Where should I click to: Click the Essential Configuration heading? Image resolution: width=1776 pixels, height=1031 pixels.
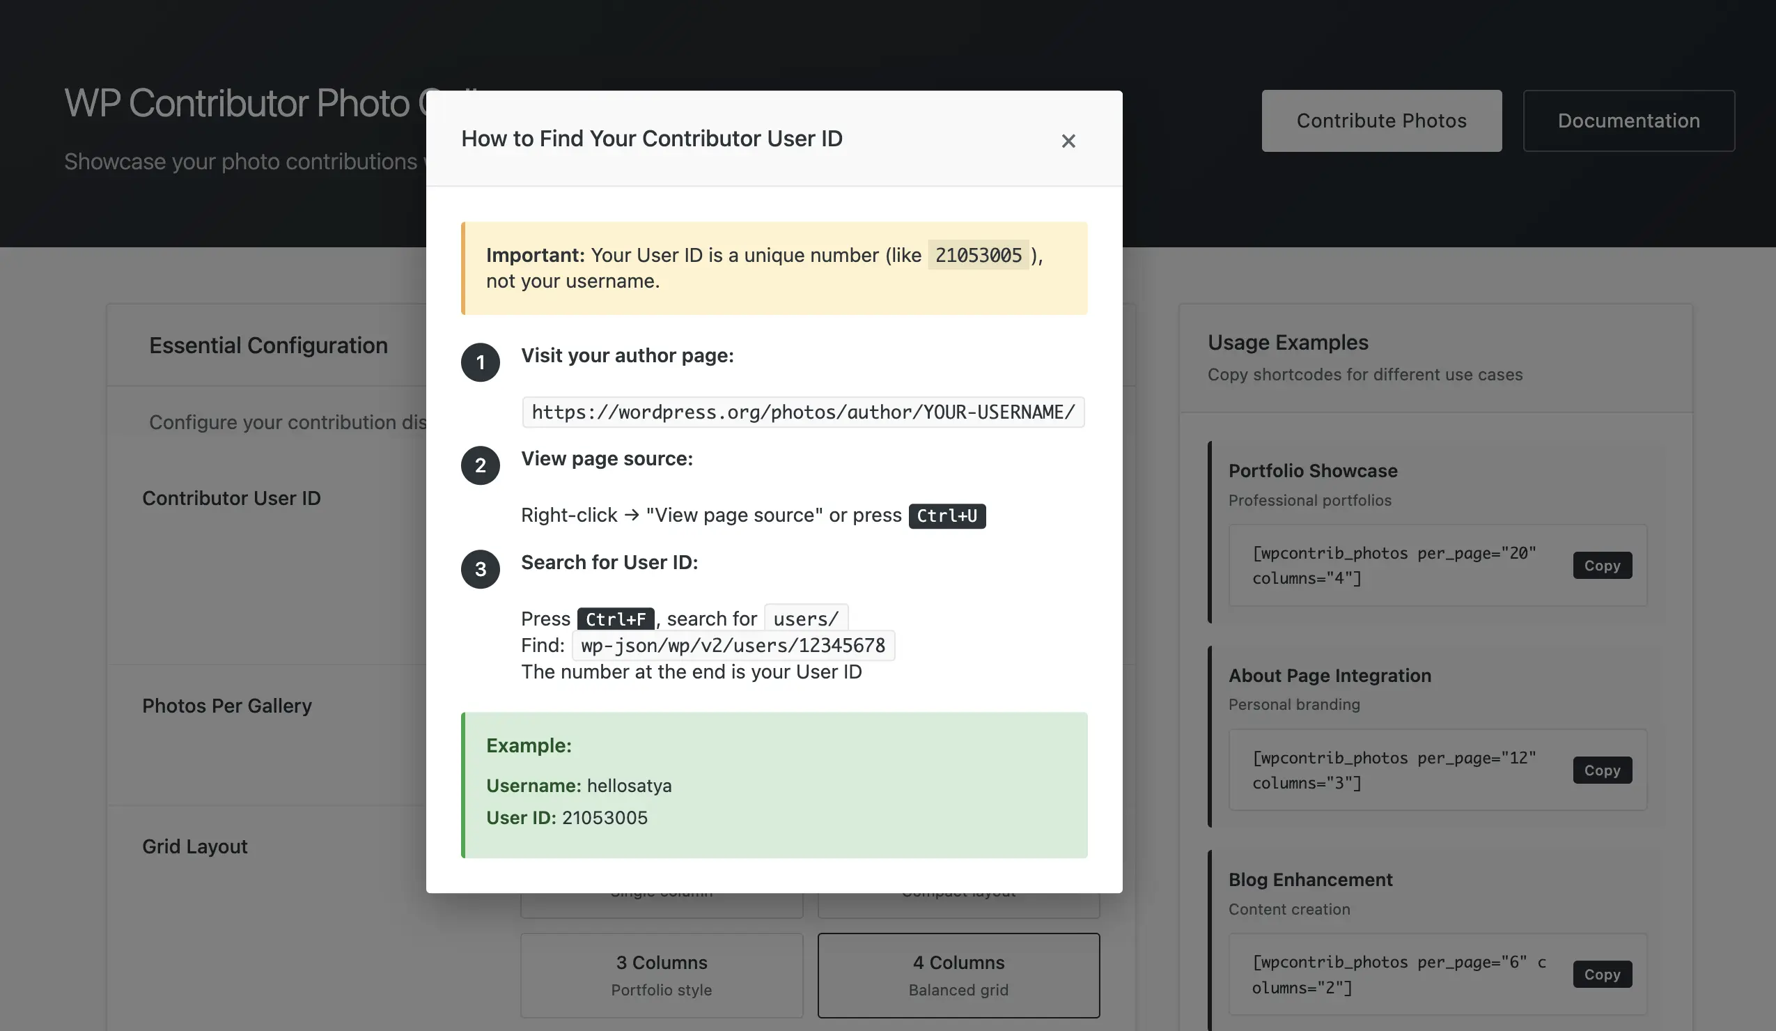268,346
